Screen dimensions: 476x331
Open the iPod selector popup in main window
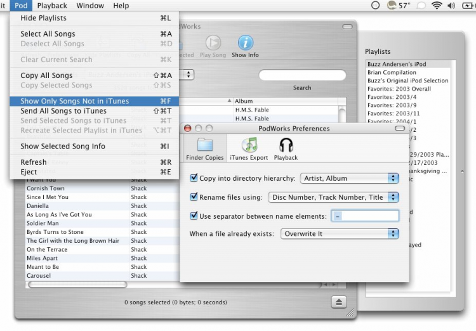tap(188, 74)
